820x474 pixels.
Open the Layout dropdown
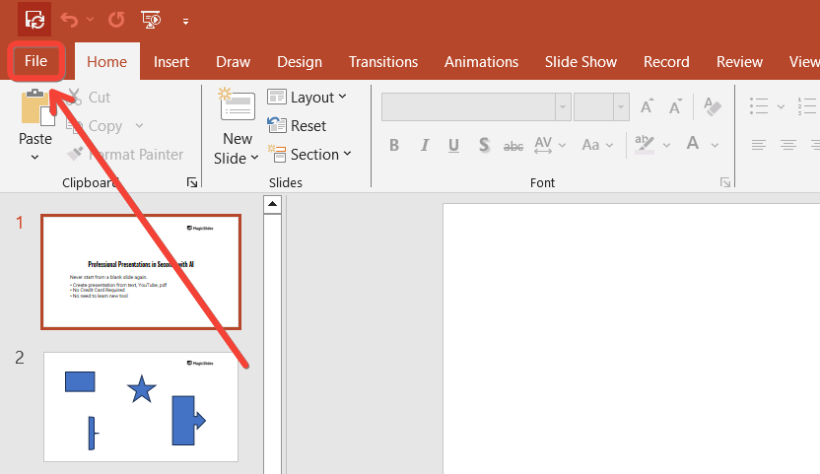point(306,97)
